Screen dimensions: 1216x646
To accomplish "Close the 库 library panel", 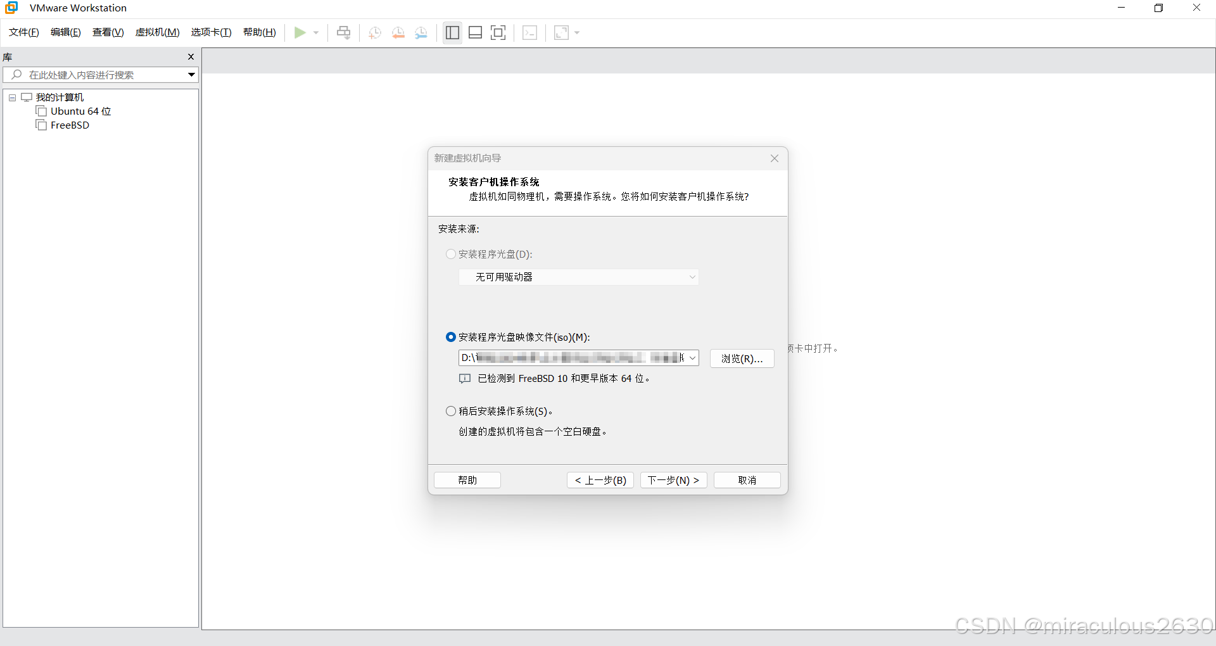I will coord(191,57).
